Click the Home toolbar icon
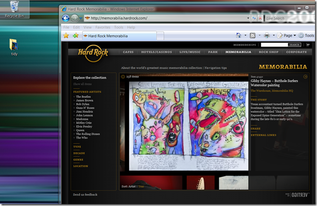Viewport: 317px width, 206px height. coord(239,35)
